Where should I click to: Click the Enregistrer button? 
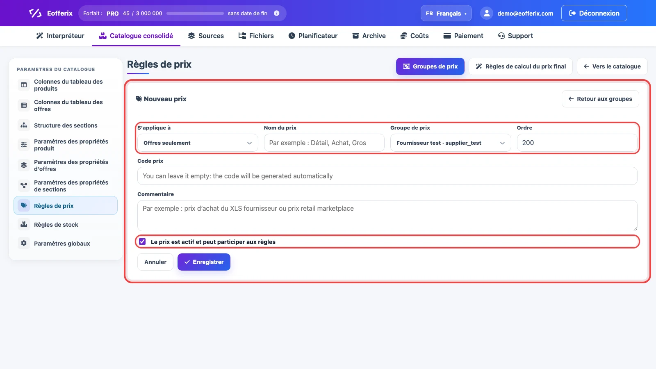click(x=204, y=262)
